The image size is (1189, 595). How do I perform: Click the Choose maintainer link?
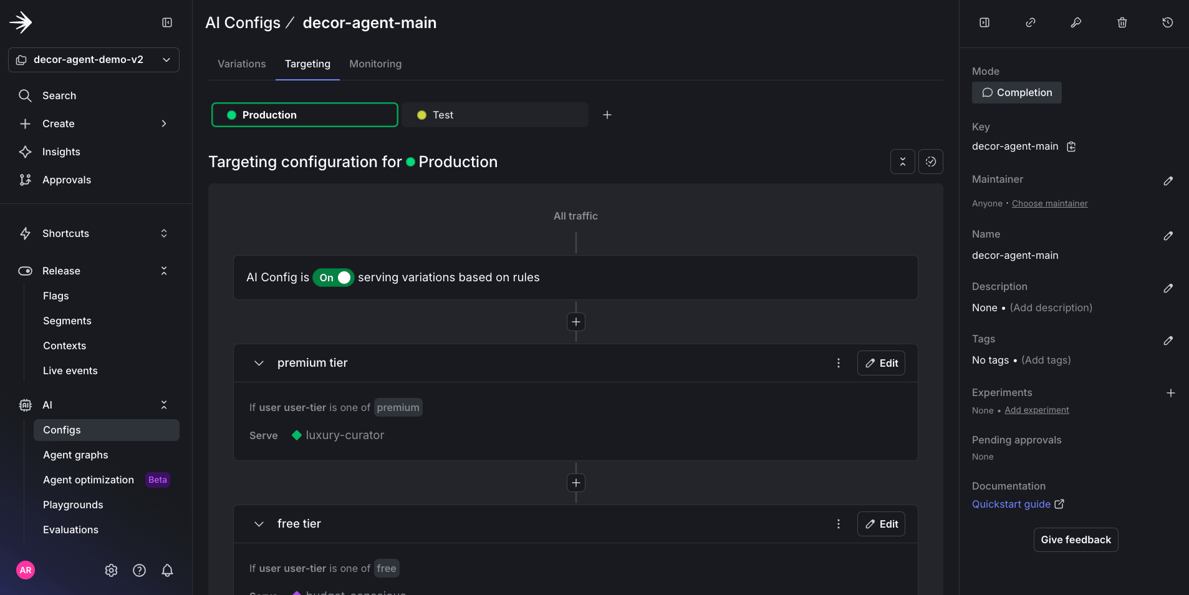[x=1050, y=203]
